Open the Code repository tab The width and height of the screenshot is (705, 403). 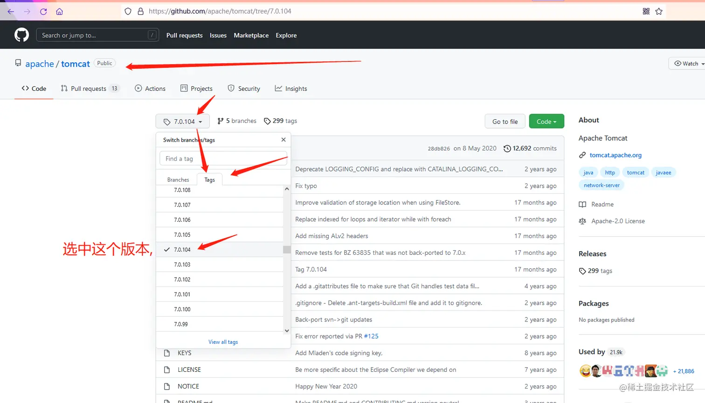point(34,89)
